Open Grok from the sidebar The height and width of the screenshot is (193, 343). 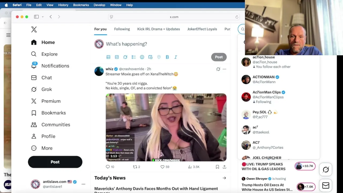(41, 89)
